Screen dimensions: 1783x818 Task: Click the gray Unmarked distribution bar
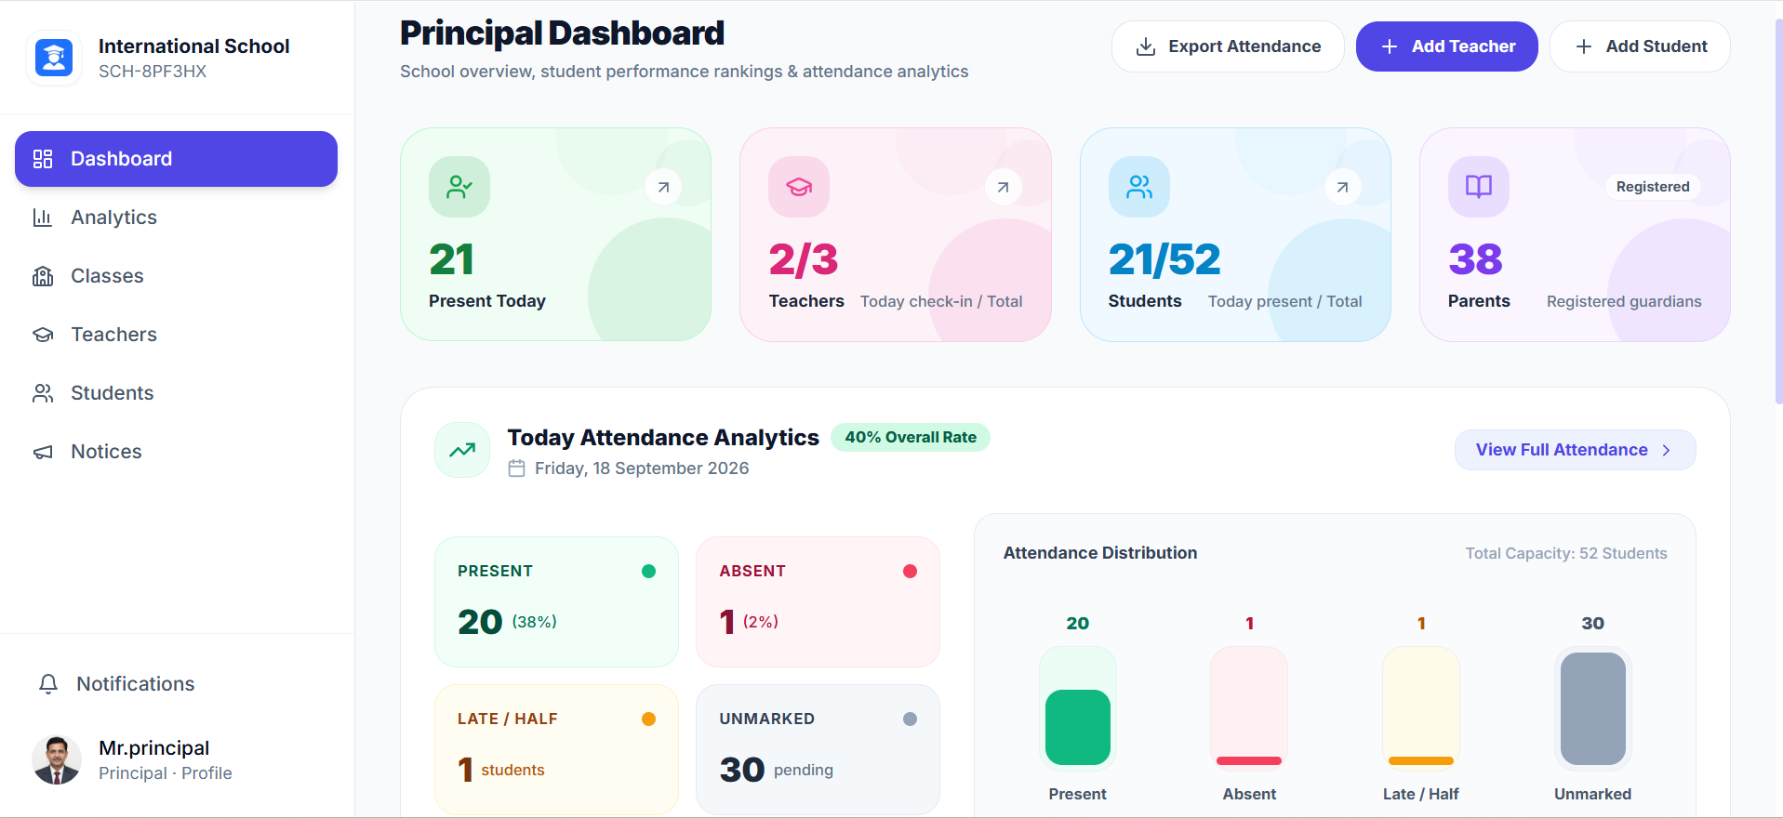click(1593, 708)
